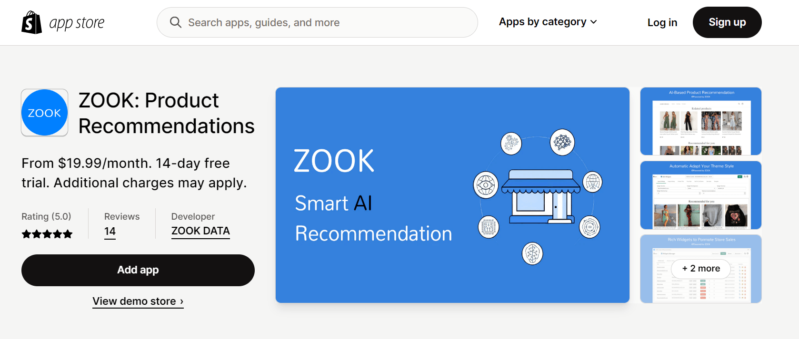This screenshot has width=799, height=339.
Task: Click the globe icon in the ZOOK banner
Action: 592,182
